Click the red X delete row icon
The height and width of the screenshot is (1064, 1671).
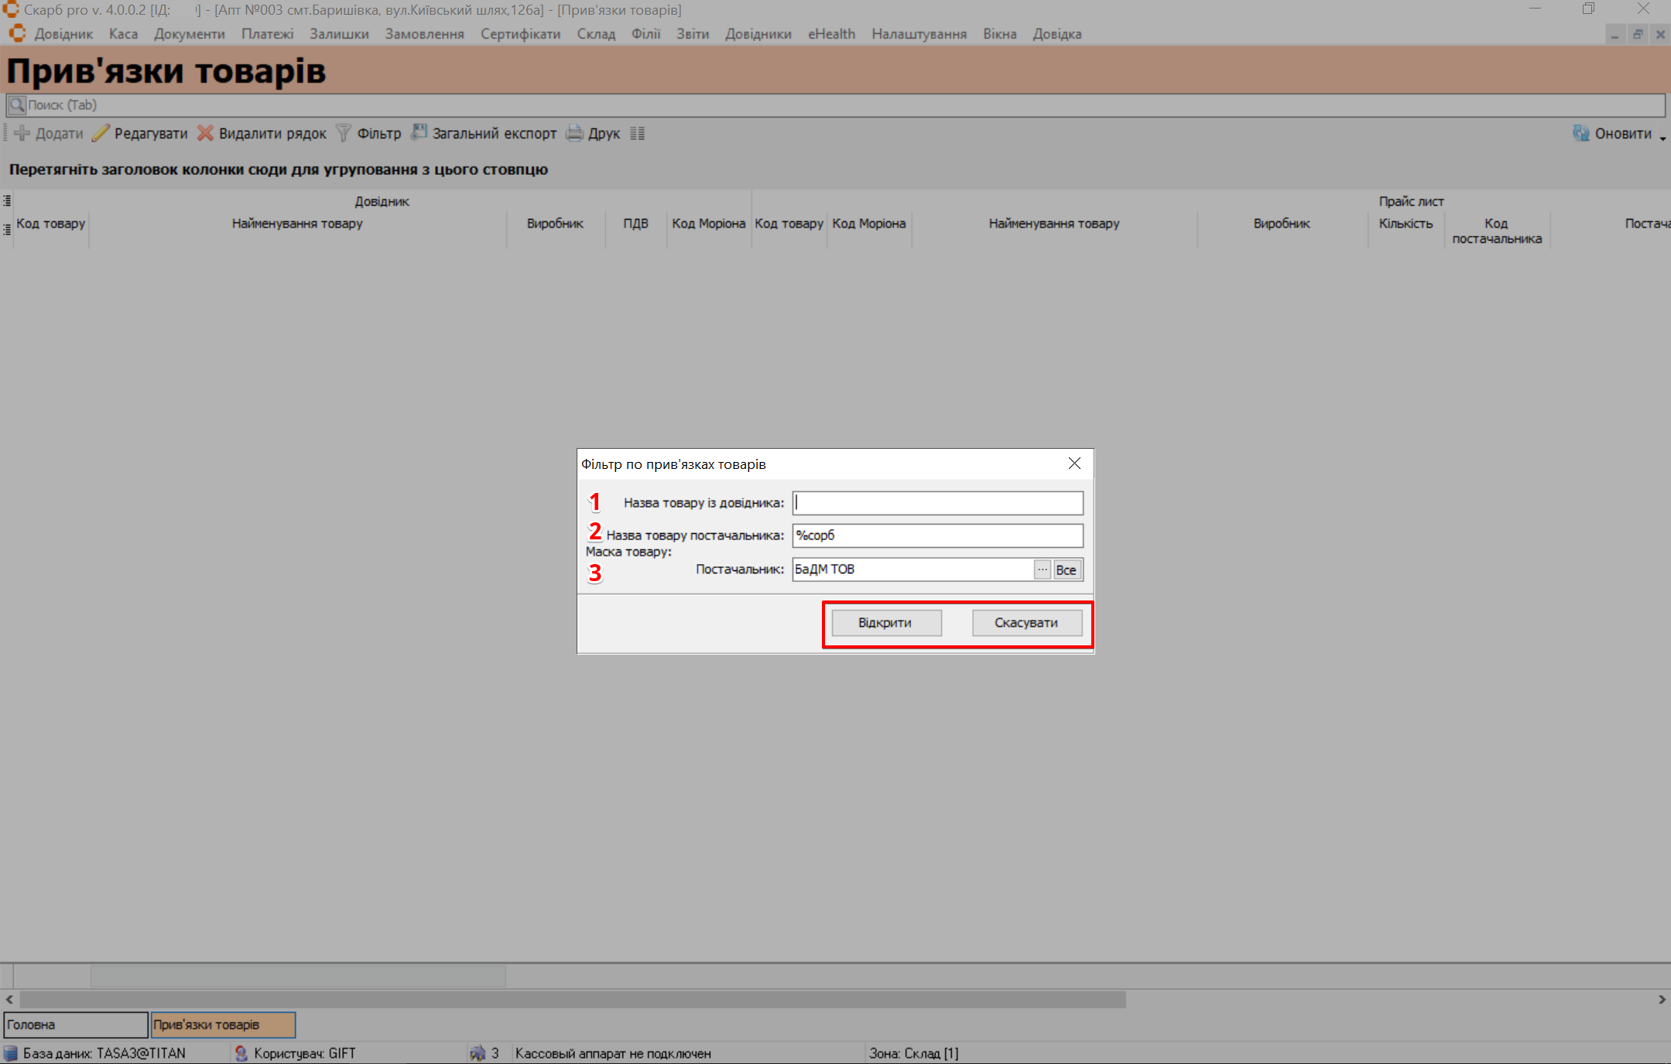pos(205,133)
